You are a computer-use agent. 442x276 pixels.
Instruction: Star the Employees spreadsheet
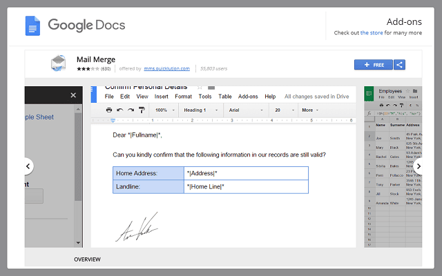[407, 91]
